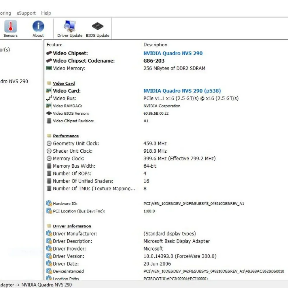Select the 459.0 MHz geometry clock value
The image size is (288, 288).
coord(155,143)
